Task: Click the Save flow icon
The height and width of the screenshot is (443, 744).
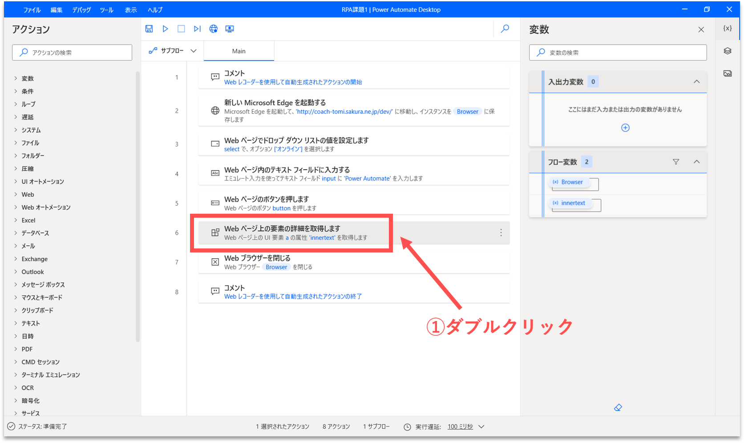Action: click(149, 29)
